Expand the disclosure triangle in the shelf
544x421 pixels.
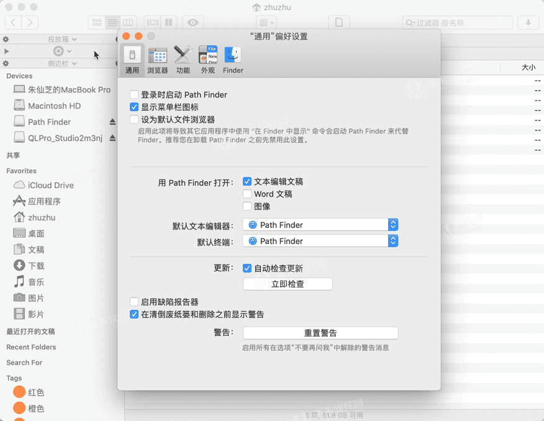(6, 52)
